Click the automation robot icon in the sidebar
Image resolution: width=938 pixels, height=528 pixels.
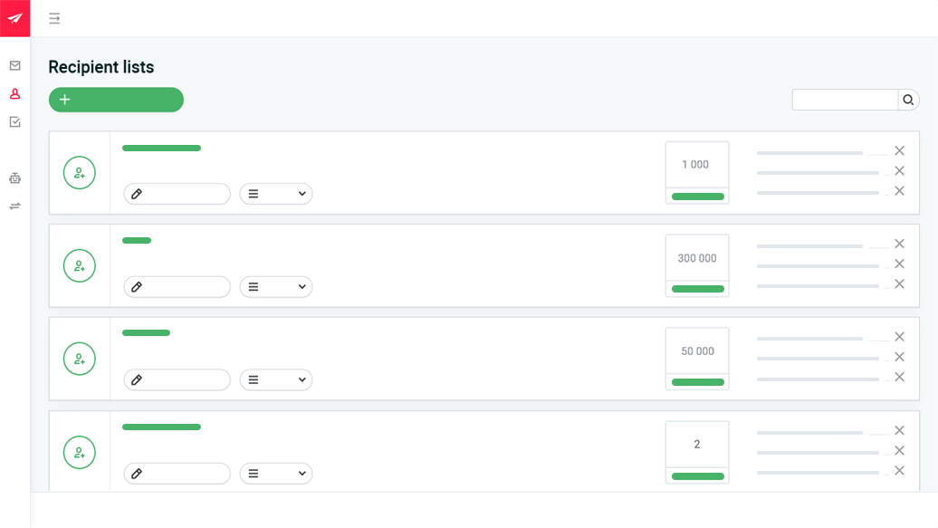[14, 178]
